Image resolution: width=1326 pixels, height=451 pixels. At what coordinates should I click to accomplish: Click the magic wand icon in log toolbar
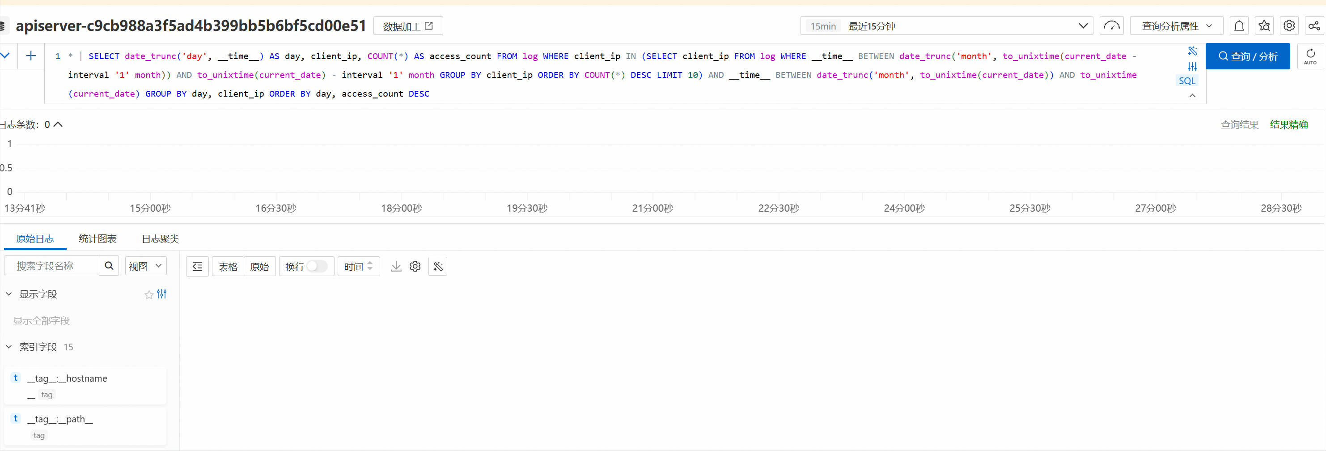[437, 266]
